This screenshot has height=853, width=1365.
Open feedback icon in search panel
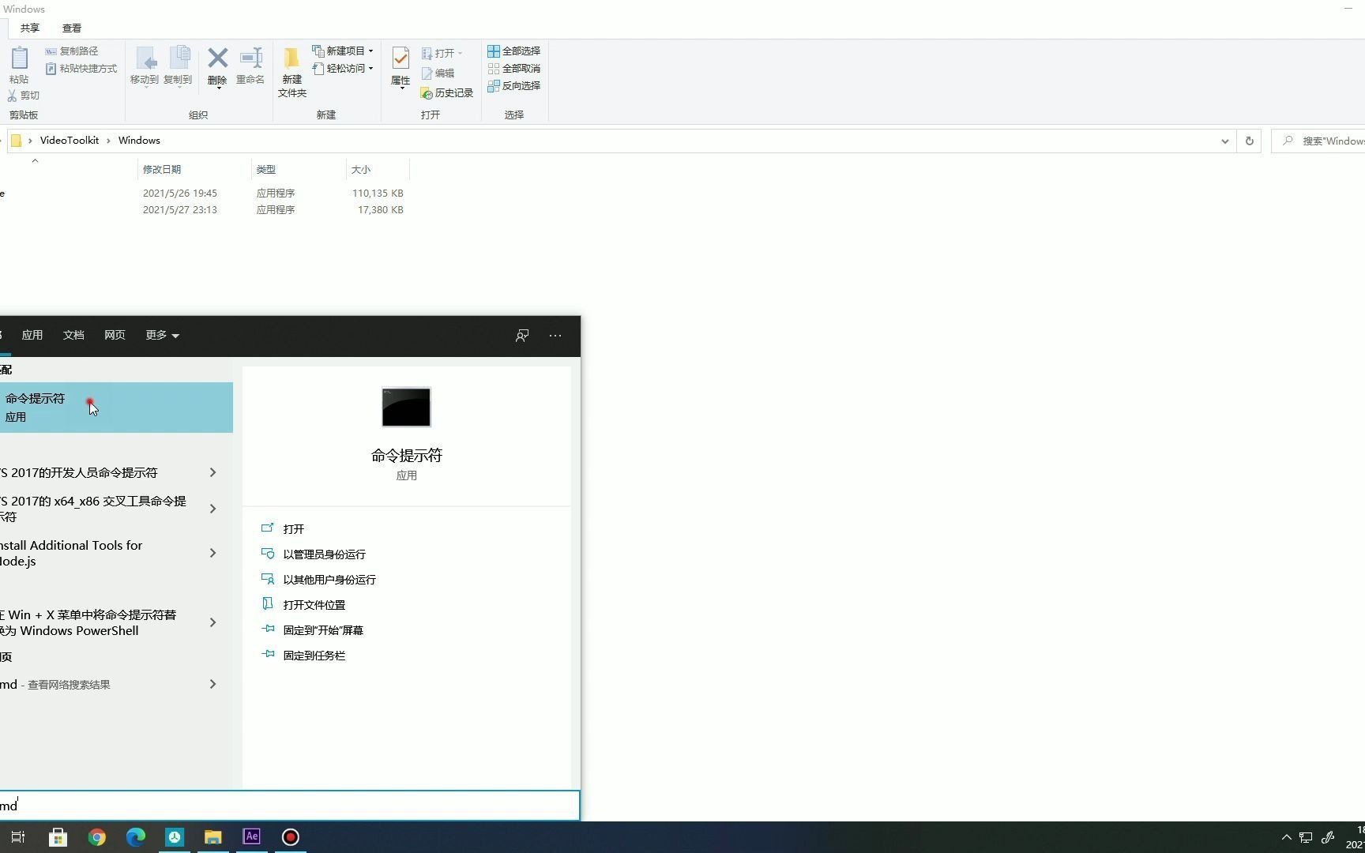522,336
